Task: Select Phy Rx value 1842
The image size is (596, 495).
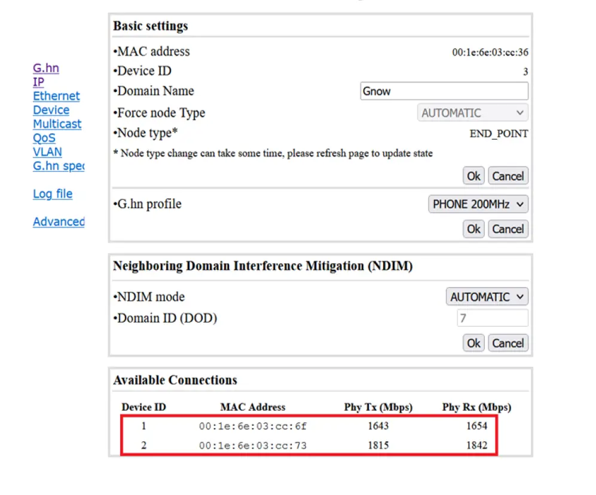Action: coord(476,445)
